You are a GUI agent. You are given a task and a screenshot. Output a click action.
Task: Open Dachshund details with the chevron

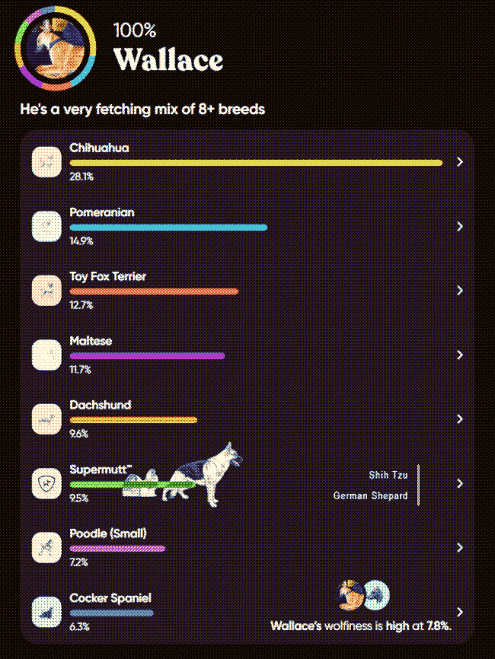(459, 419)
